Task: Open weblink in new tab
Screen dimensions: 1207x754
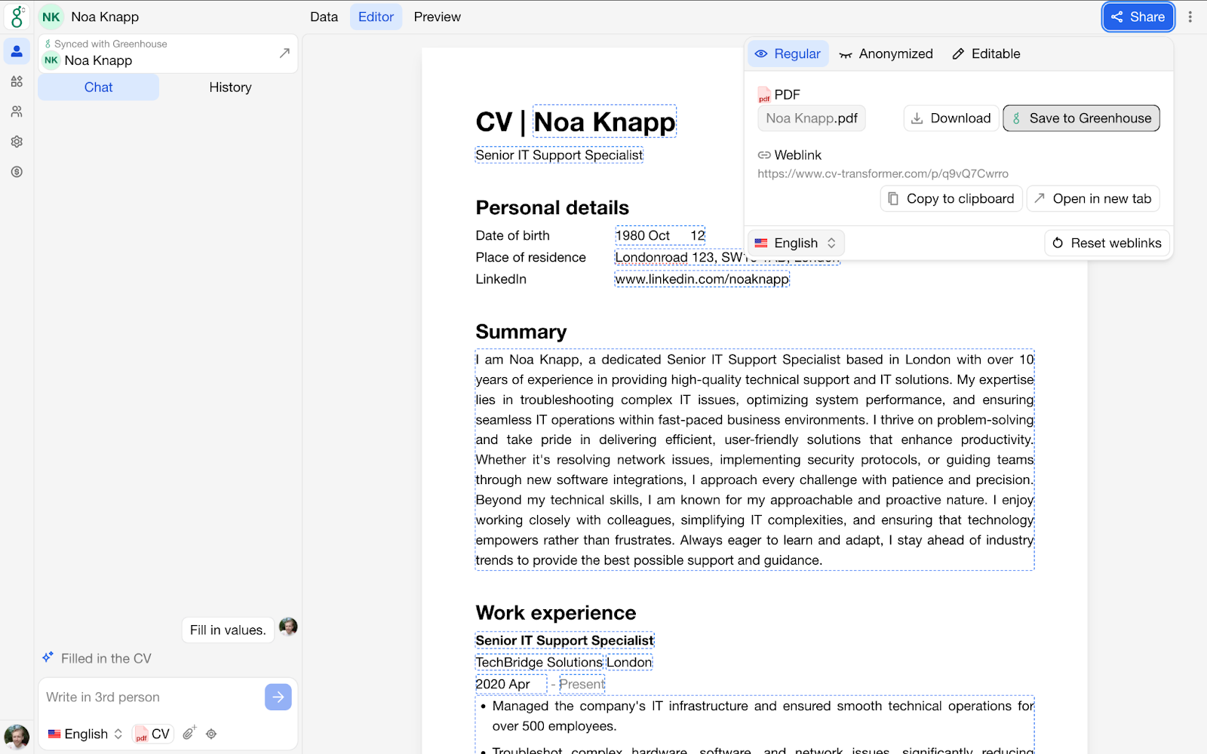Action: 1093,198
